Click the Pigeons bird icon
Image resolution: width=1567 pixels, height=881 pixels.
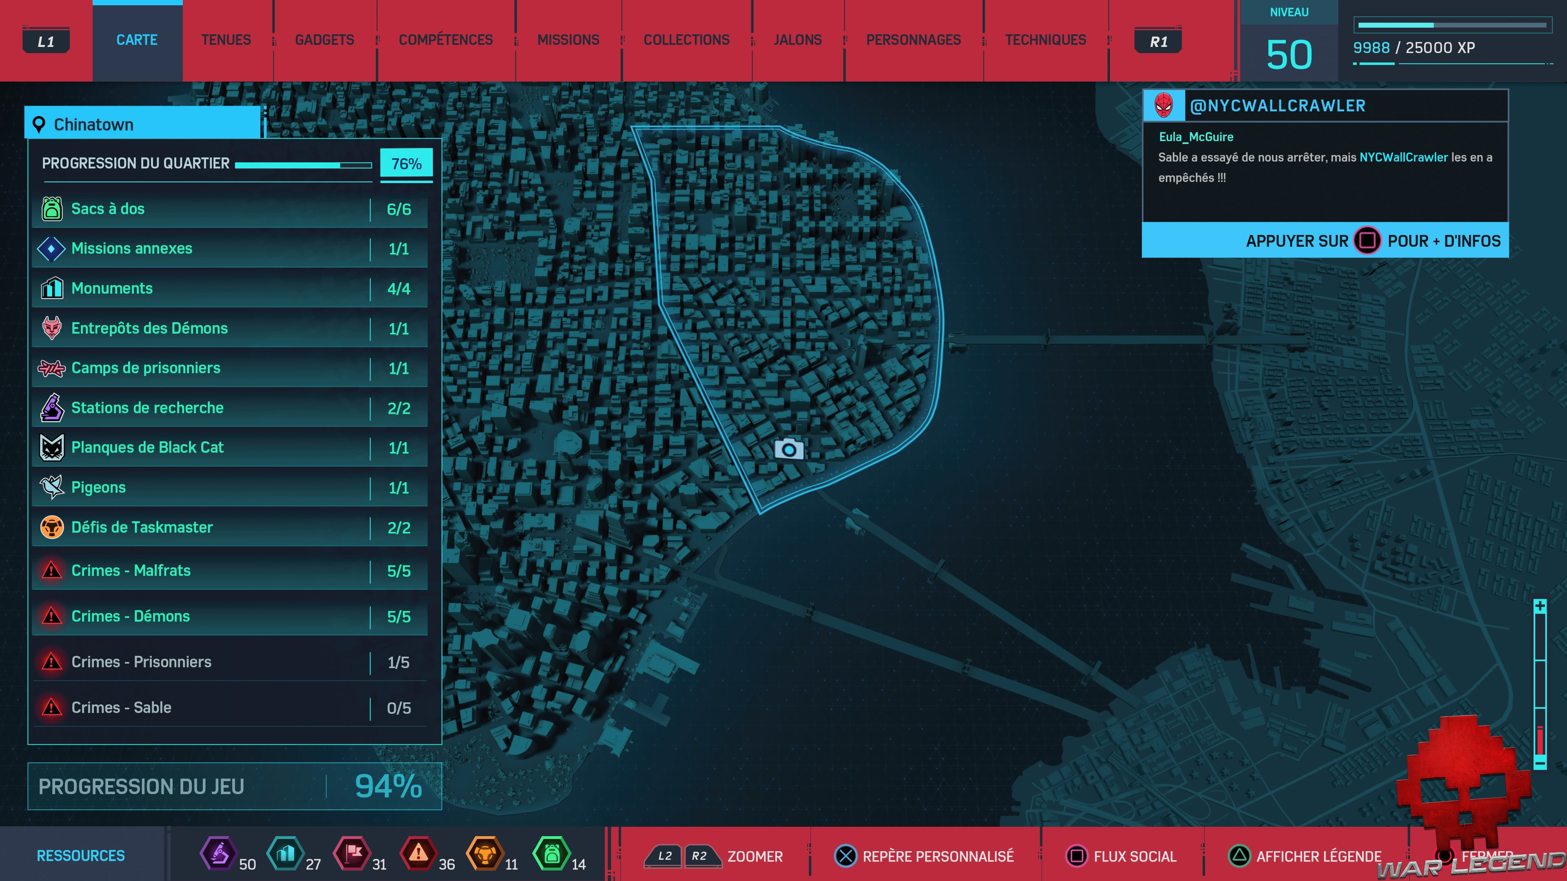[52, 487]
